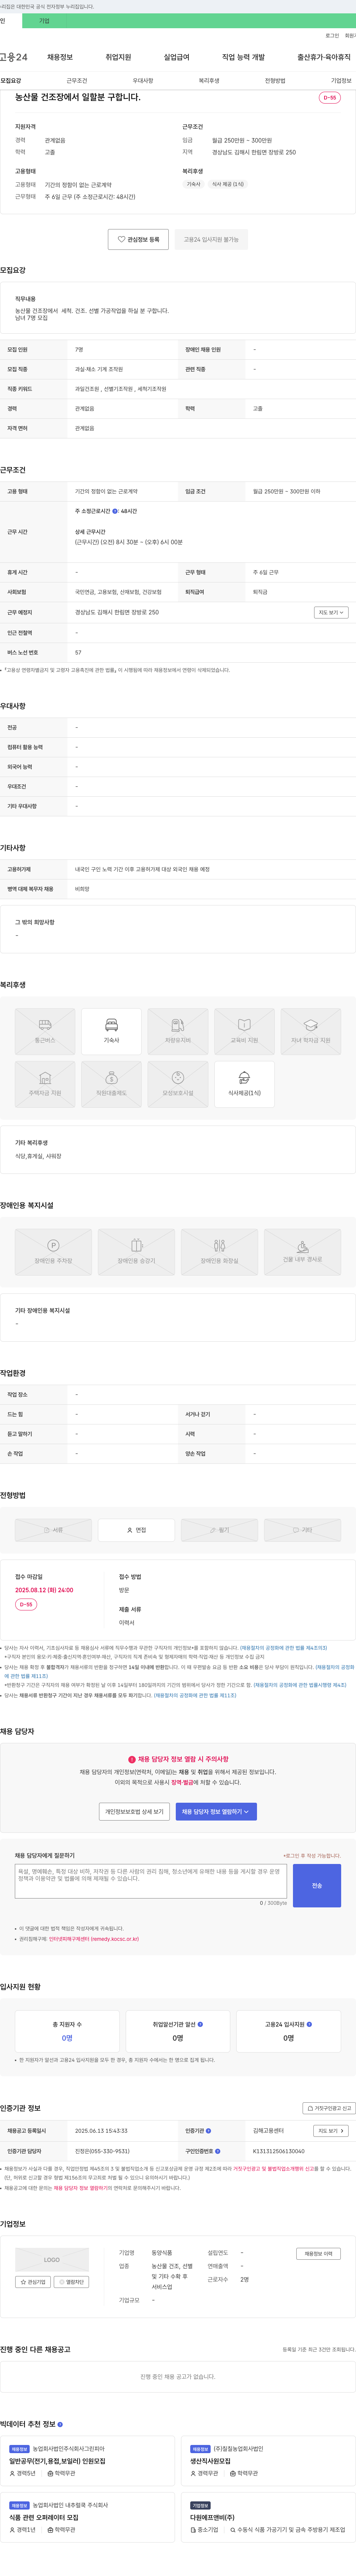
Task: Click the 식사제공(1식) welfare icon
Action: click(244, 1084)
